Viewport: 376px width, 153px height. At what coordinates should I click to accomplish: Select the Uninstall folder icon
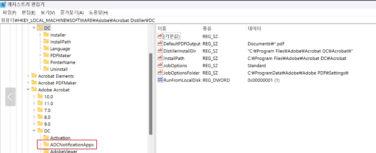pyautogui.click(x=46, y=69)
